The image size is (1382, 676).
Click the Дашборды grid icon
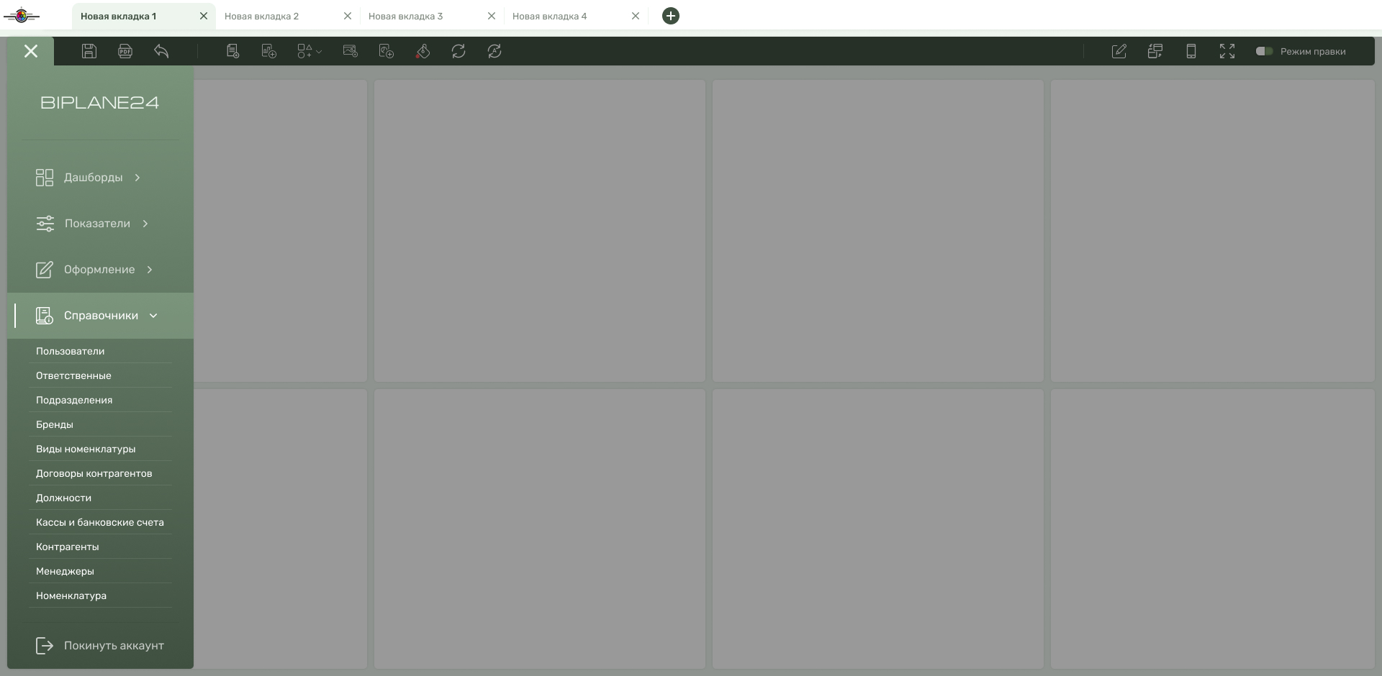pos(45,178)
